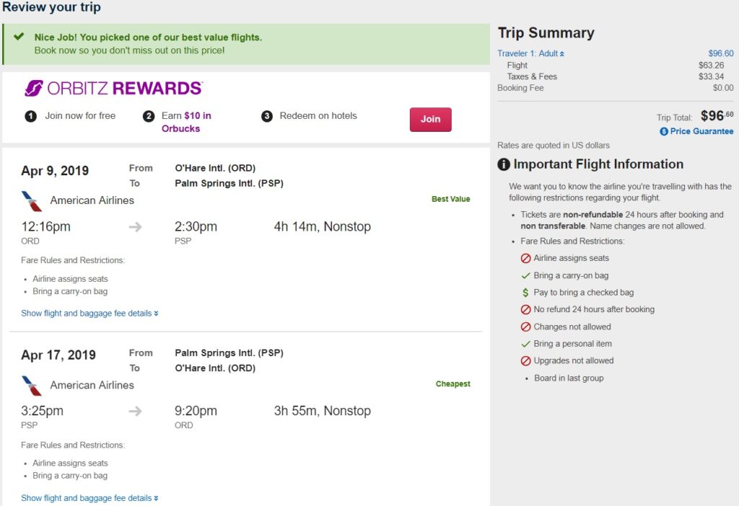Click the arrow icon for the 12:16pm flight
Image resolution: width=739 pixels, height=506 pixels.
pos(136,227)
